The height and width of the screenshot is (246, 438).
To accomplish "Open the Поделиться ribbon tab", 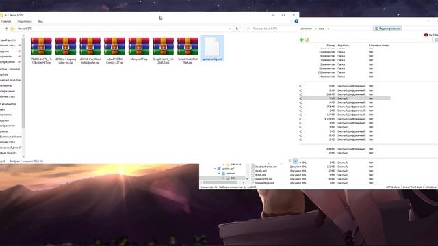I will [x=25, y=21].
